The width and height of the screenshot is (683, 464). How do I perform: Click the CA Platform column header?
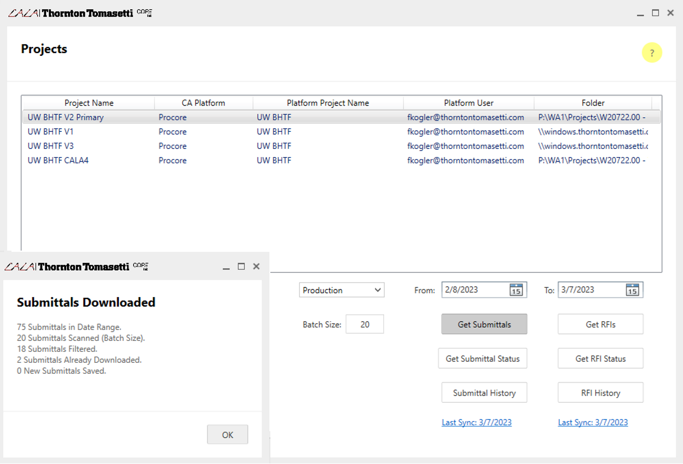click(203, 103)
